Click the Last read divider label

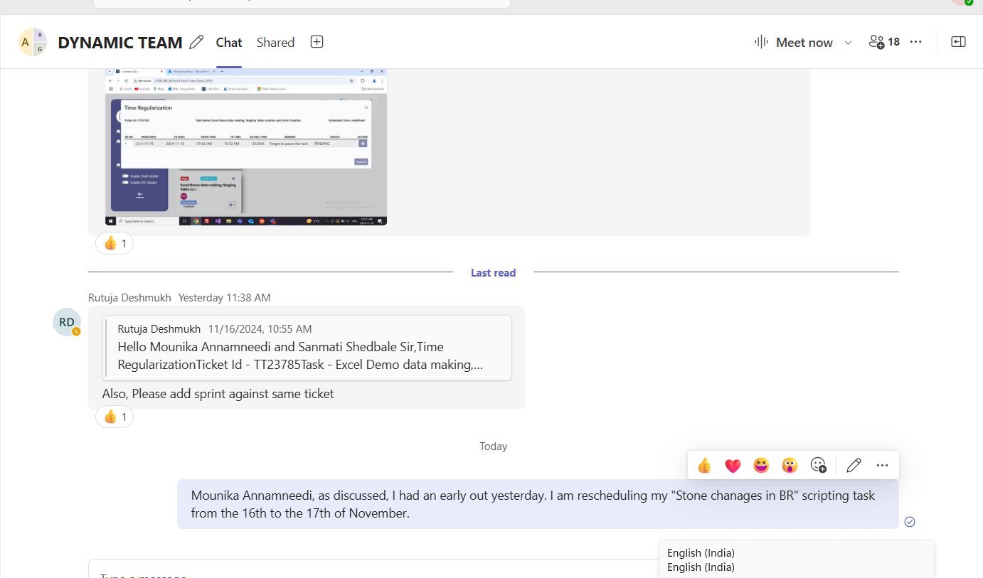point(493,272)
